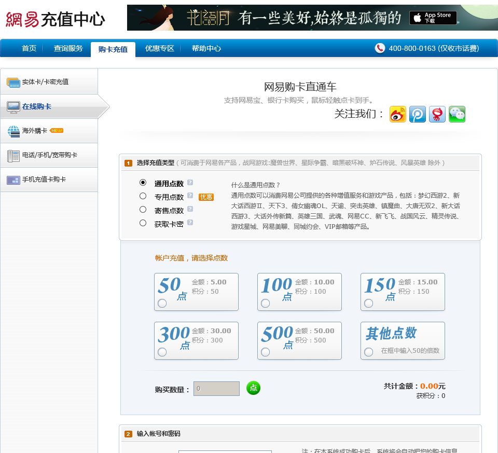Choose the 500 点 radio option
The width and height of the screenshot is (498, 453).
(x=265, y=352)
